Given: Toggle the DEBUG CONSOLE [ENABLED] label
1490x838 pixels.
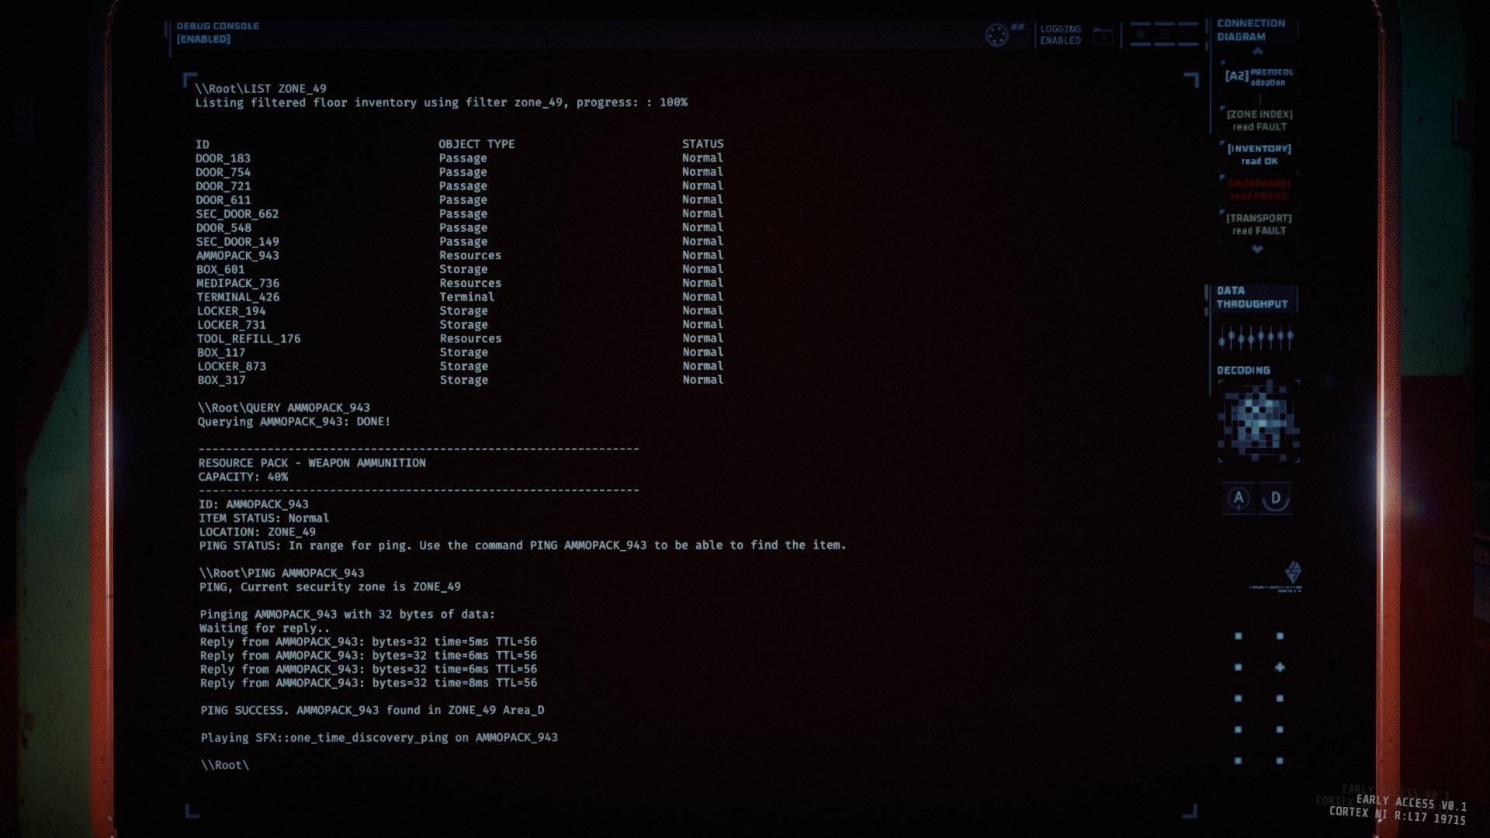Looking at the screenshot, I should pos(217,33).
